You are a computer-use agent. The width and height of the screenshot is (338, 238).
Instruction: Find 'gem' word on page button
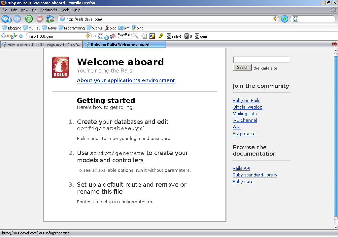click(x=201, y=36)
